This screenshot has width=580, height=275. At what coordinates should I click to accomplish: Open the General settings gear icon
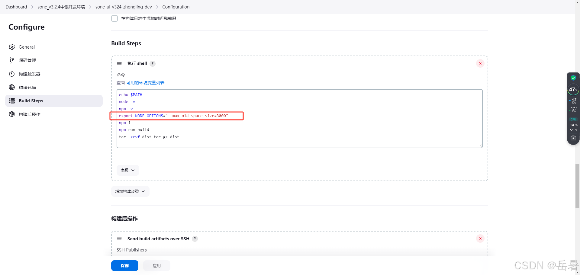pos(12,47)
